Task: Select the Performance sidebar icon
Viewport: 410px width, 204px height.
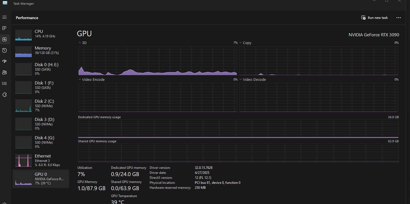Action: click(4, 39)
